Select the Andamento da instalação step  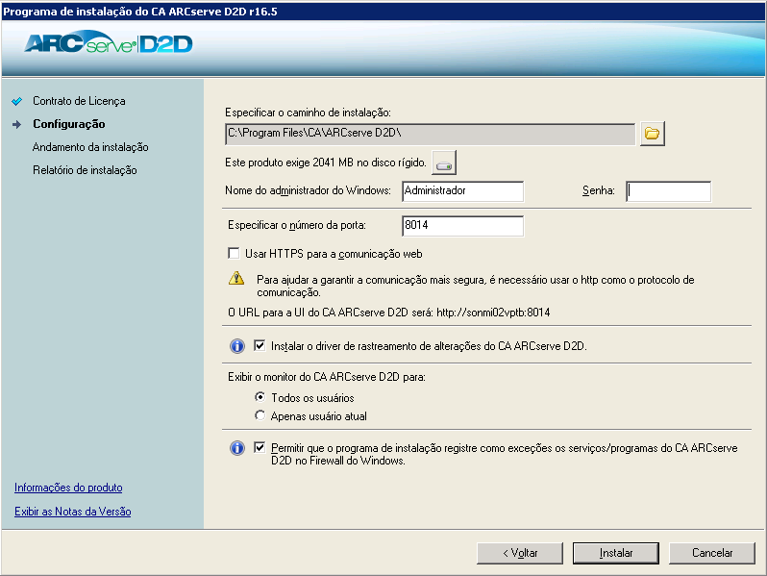point(90,147)
